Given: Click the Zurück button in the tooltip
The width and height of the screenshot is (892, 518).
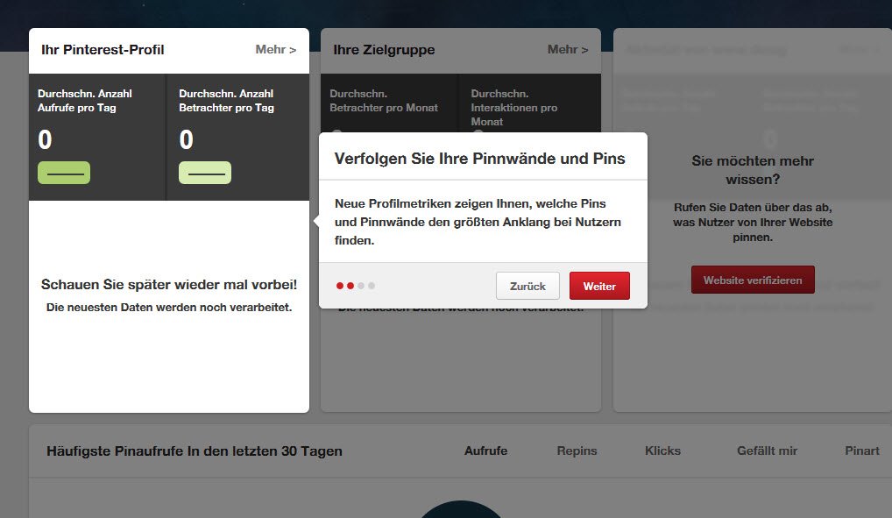Looking at the screenshot, I should (x=527, y=286).
